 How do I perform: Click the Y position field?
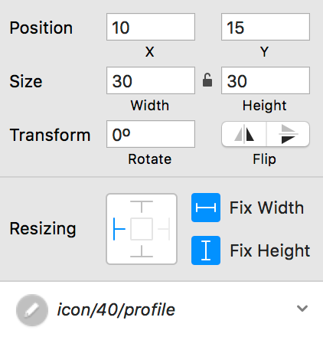266,27
